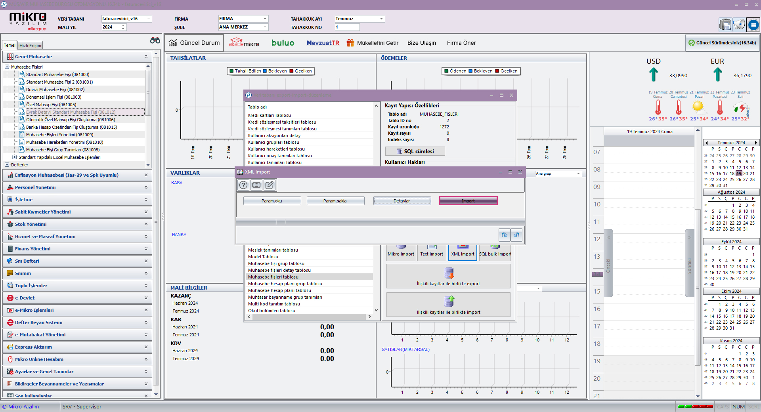Click the help question mark icon in XML Import
Viewport: 761px width, 412px height.
pyautogui.click(x=243, y=185)
